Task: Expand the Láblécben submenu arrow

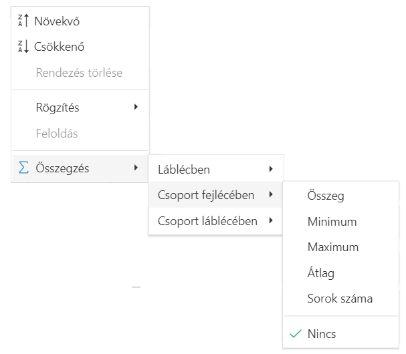Action: [x=270, y=170]
